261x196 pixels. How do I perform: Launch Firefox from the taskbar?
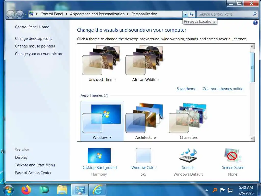point(26,190)
